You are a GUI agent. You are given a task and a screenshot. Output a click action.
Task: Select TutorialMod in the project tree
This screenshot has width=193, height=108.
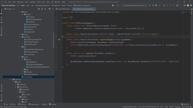click(28, 77)
